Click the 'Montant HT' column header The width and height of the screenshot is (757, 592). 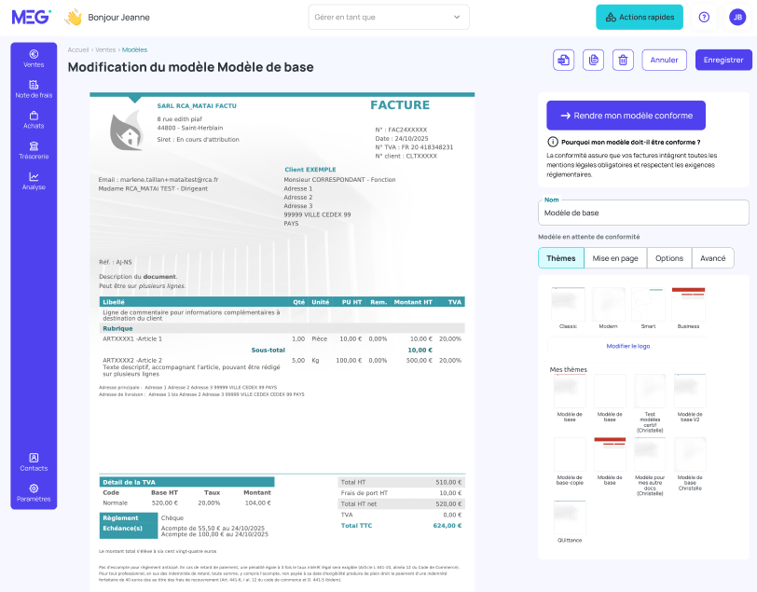point(413,302)
